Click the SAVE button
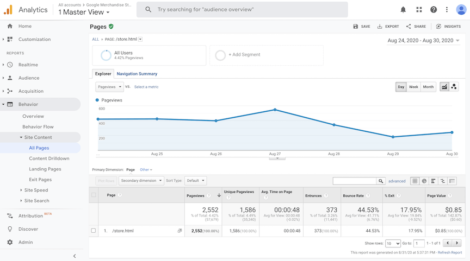 (x=362, y=26)
